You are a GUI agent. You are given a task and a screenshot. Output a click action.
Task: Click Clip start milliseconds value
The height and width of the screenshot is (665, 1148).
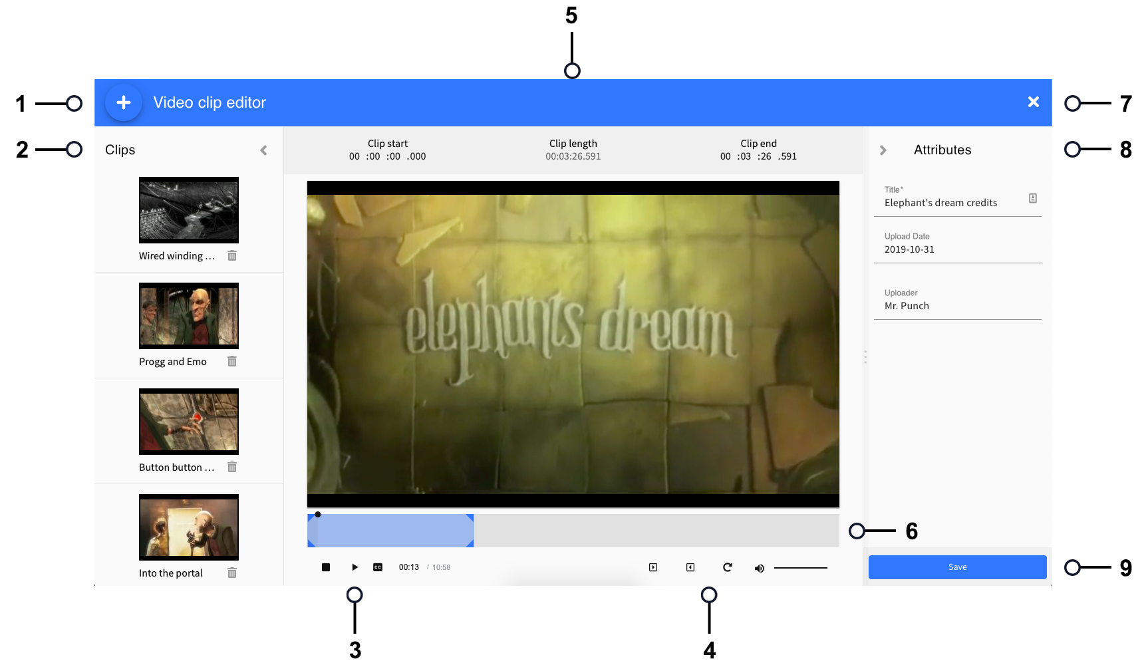point(416,156)
